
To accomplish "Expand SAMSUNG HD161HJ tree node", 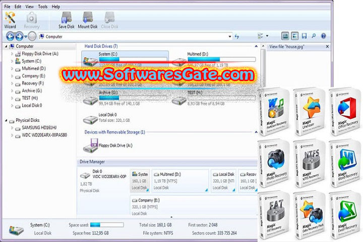I will pos(12,128).
